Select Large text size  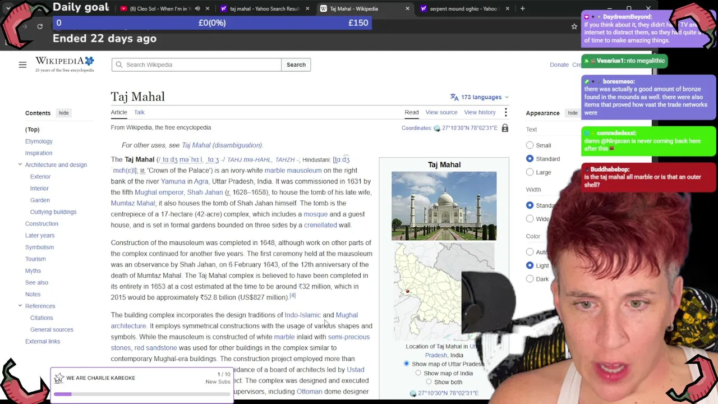click(530, 172)
